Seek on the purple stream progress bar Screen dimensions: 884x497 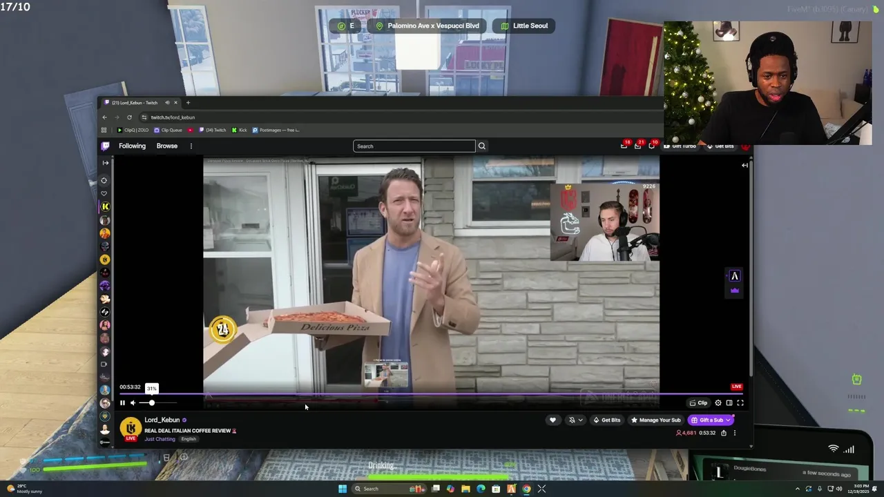(x=431, y=394)
